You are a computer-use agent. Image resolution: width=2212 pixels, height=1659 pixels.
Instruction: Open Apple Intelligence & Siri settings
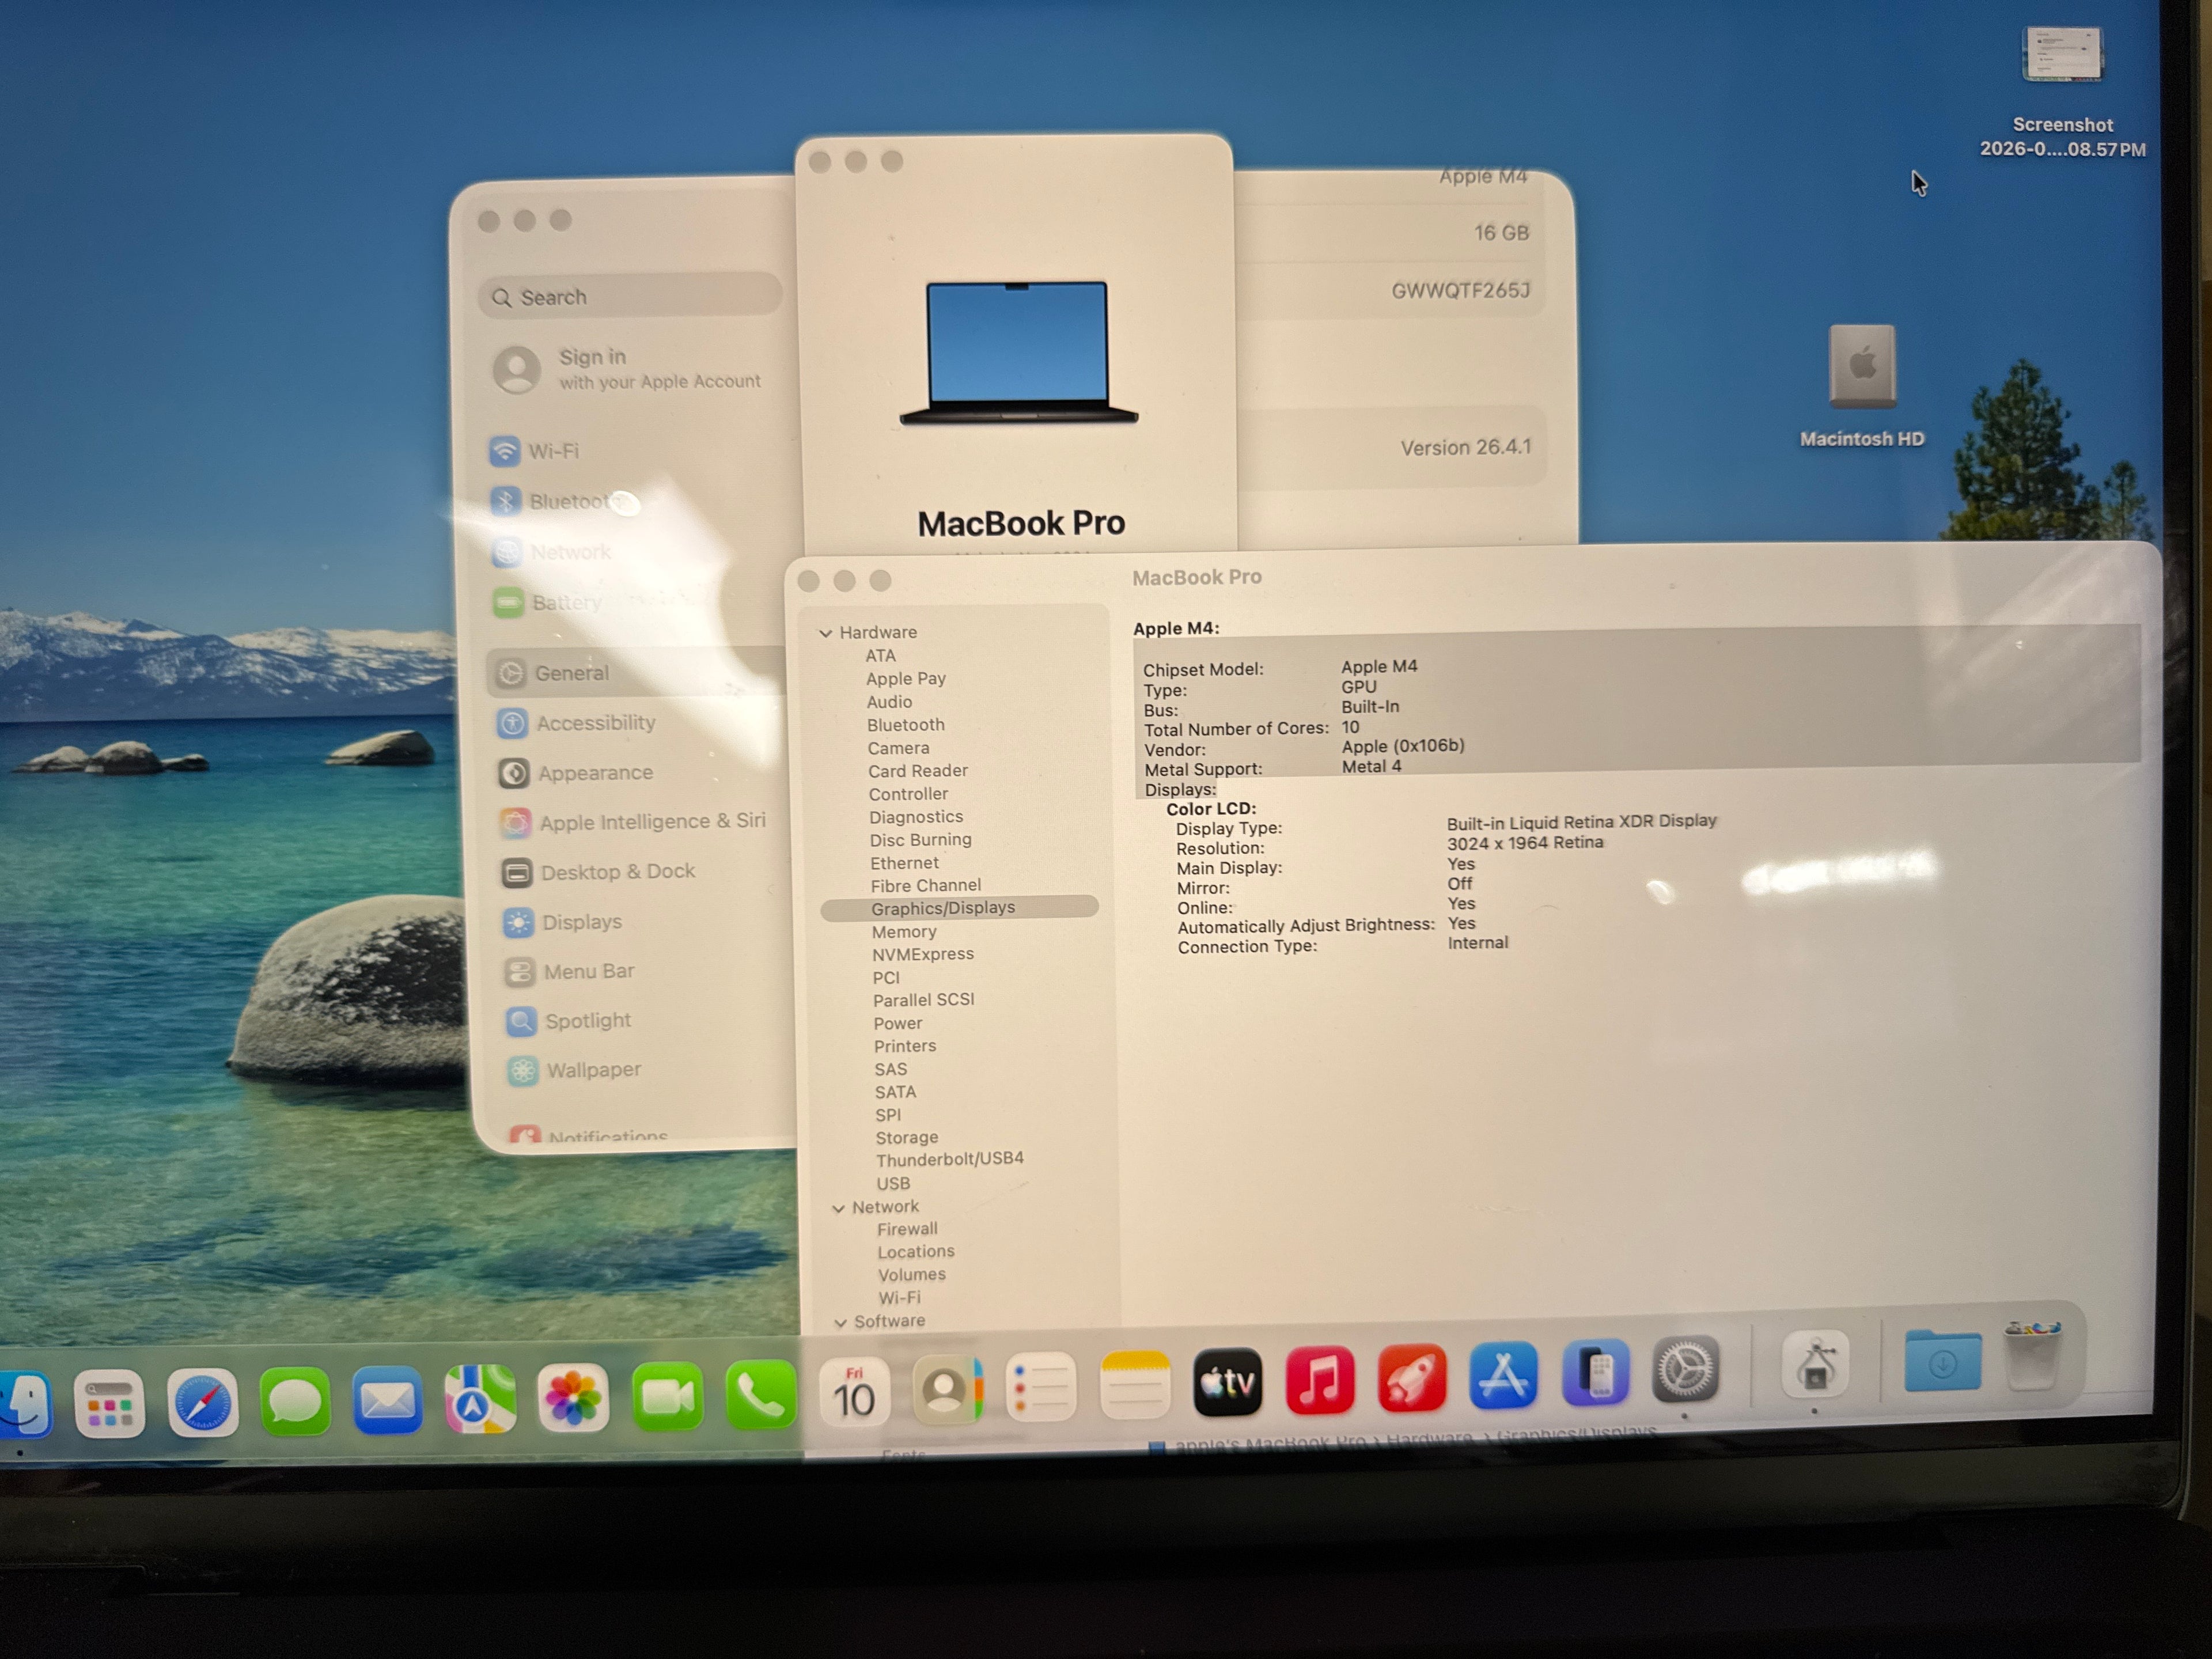coord(634,822)
